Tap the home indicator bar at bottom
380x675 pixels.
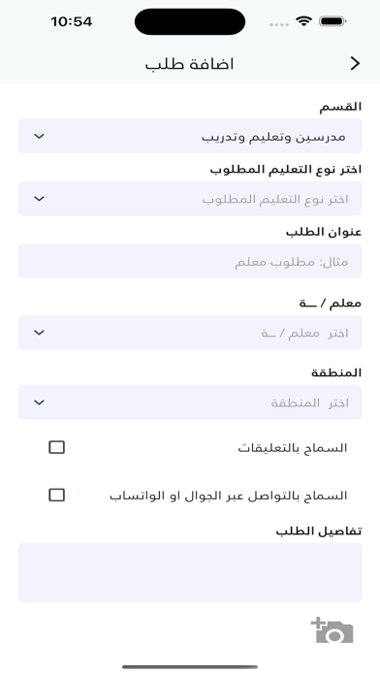click(x=190, y=667)
